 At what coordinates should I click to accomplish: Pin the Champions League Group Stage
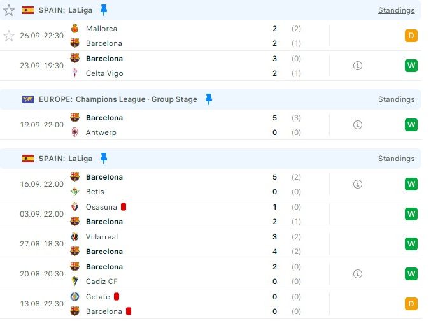pyautogui.click(x=209, y=99)
